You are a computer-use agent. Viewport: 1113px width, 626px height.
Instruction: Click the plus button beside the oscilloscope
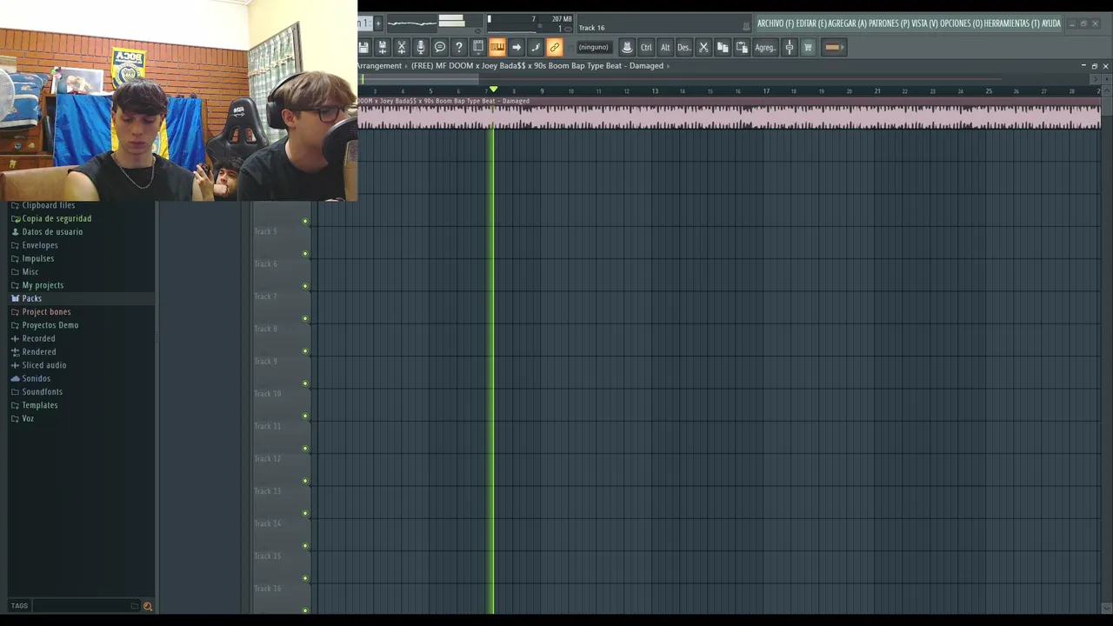click(378, 23)
